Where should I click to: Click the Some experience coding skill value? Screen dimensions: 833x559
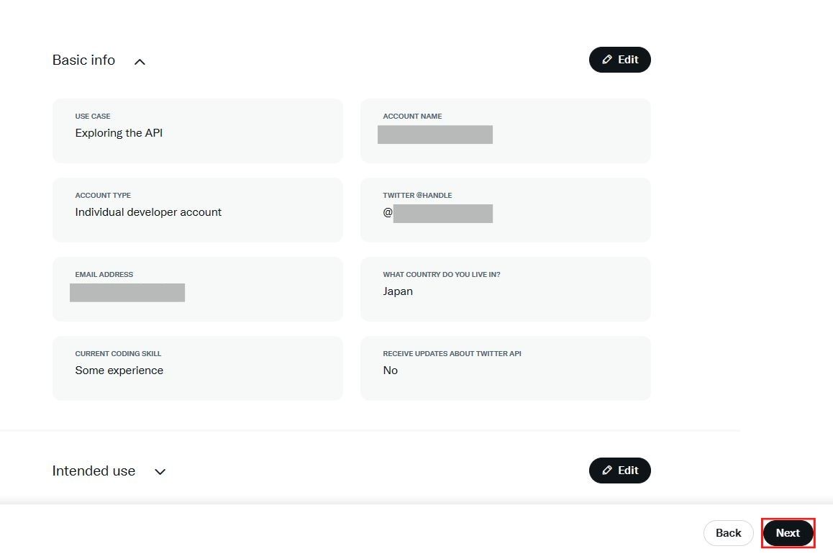click(x=119, y=371)
